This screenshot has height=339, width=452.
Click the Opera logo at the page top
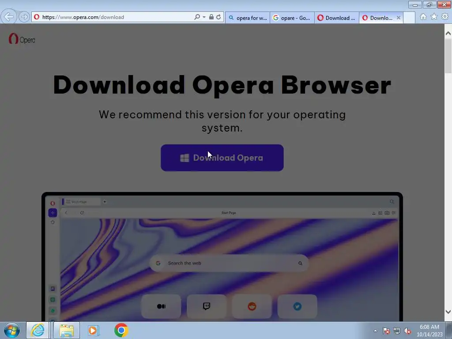(22, 39)
